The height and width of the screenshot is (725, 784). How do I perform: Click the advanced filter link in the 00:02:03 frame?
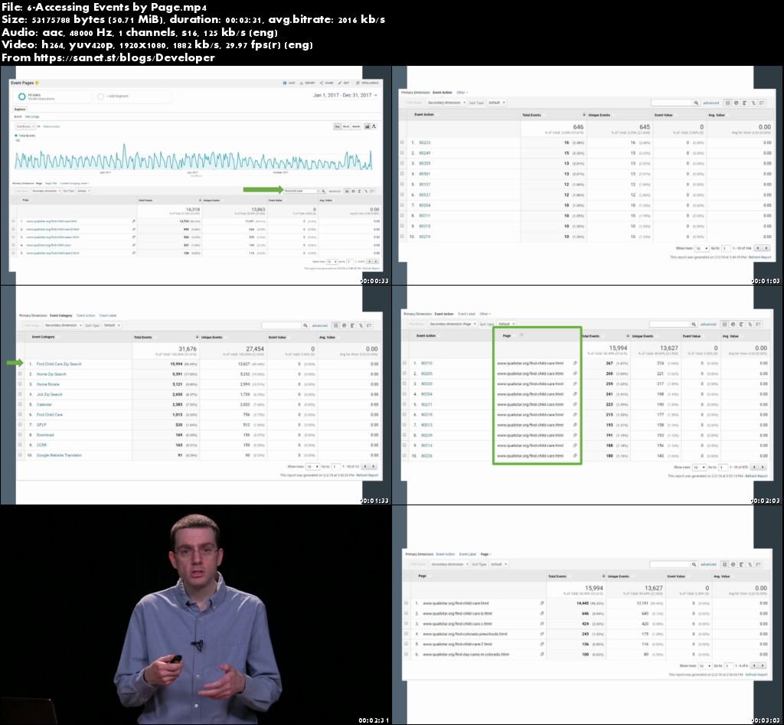pos(708,325)
